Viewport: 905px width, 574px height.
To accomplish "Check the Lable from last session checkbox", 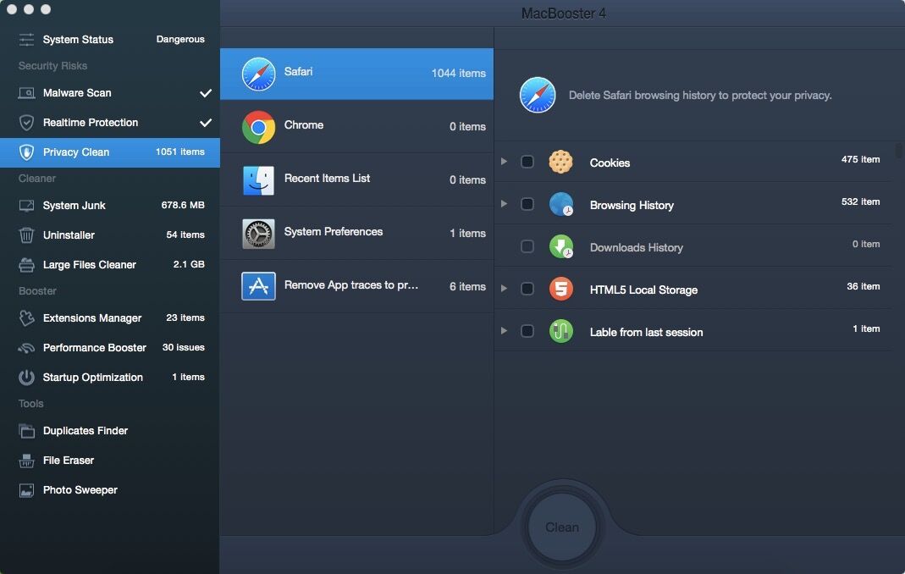I will click(527, 331).
